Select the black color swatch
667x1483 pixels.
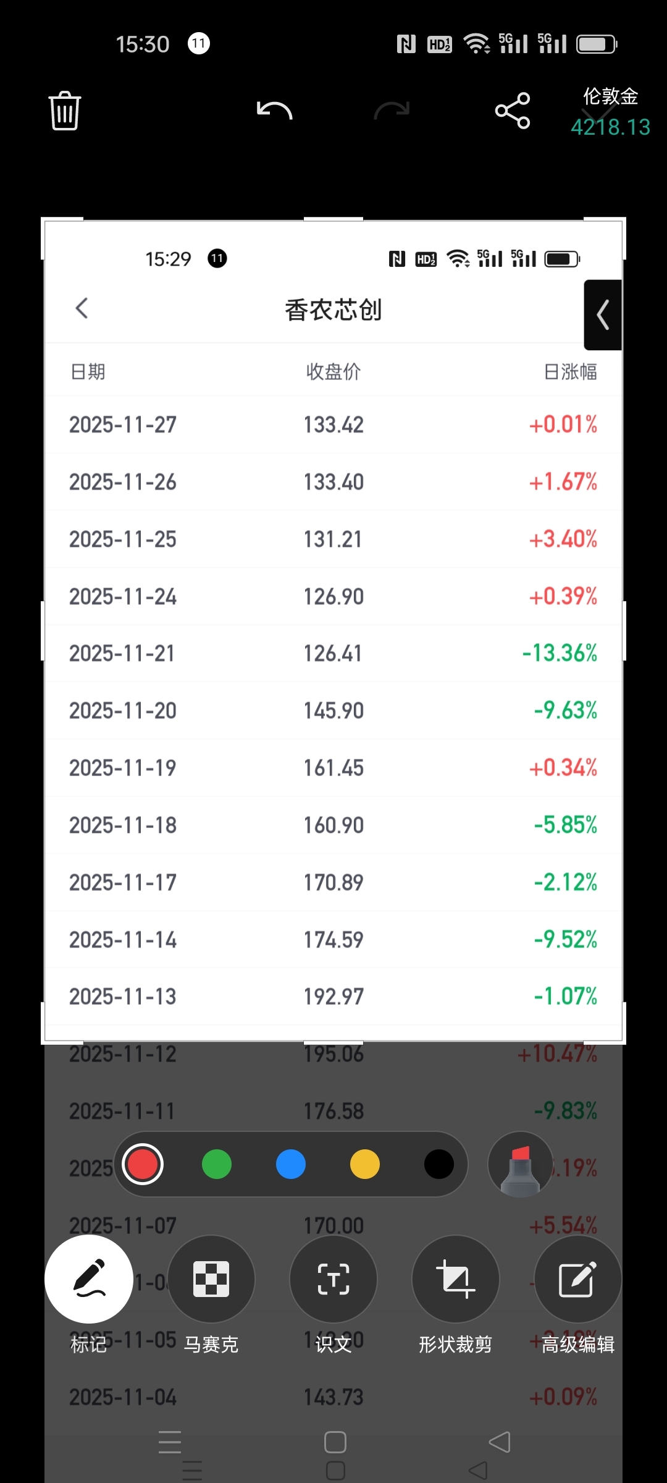coord(439,1165)
